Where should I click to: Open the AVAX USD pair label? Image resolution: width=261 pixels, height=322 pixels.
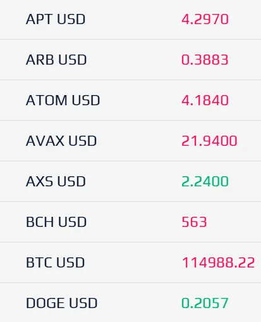[x=61, y=141]
